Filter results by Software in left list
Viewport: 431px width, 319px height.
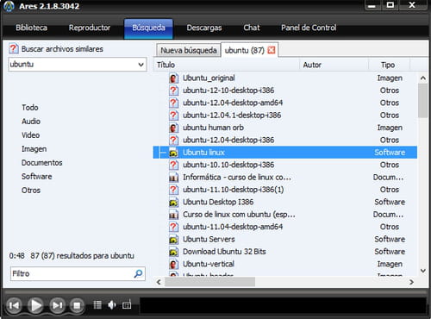pyautogui.click(x=36, y=177)
